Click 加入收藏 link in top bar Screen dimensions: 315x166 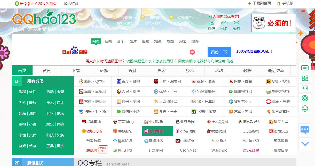71,4
